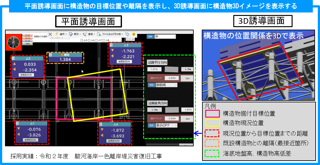Click the grip handle on the △2 panel
Viewport: 320px width, 165px height.
(x=13, y=58)
